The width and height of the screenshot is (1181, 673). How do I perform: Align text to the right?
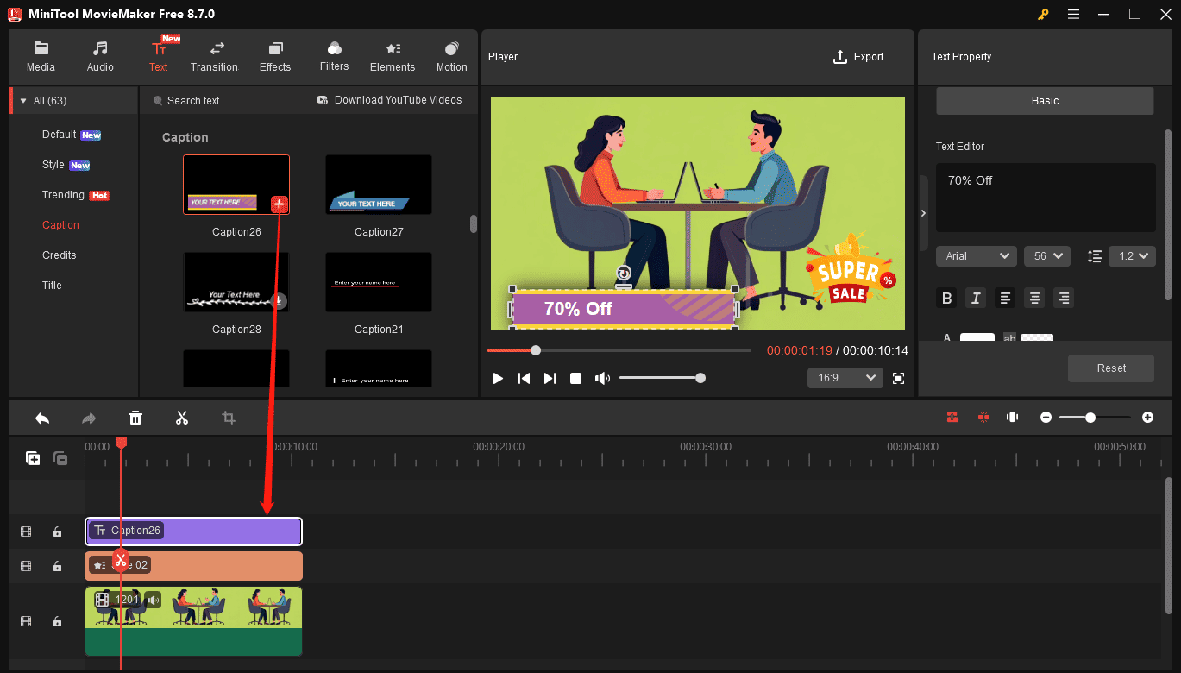[x=1064, y=299]
